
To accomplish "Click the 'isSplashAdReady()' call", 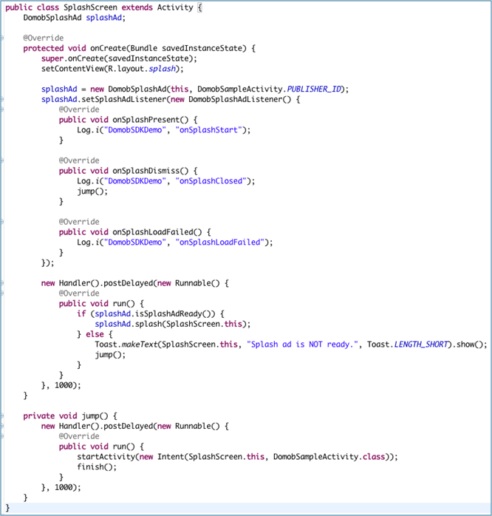I will click(x=173, y=313).
